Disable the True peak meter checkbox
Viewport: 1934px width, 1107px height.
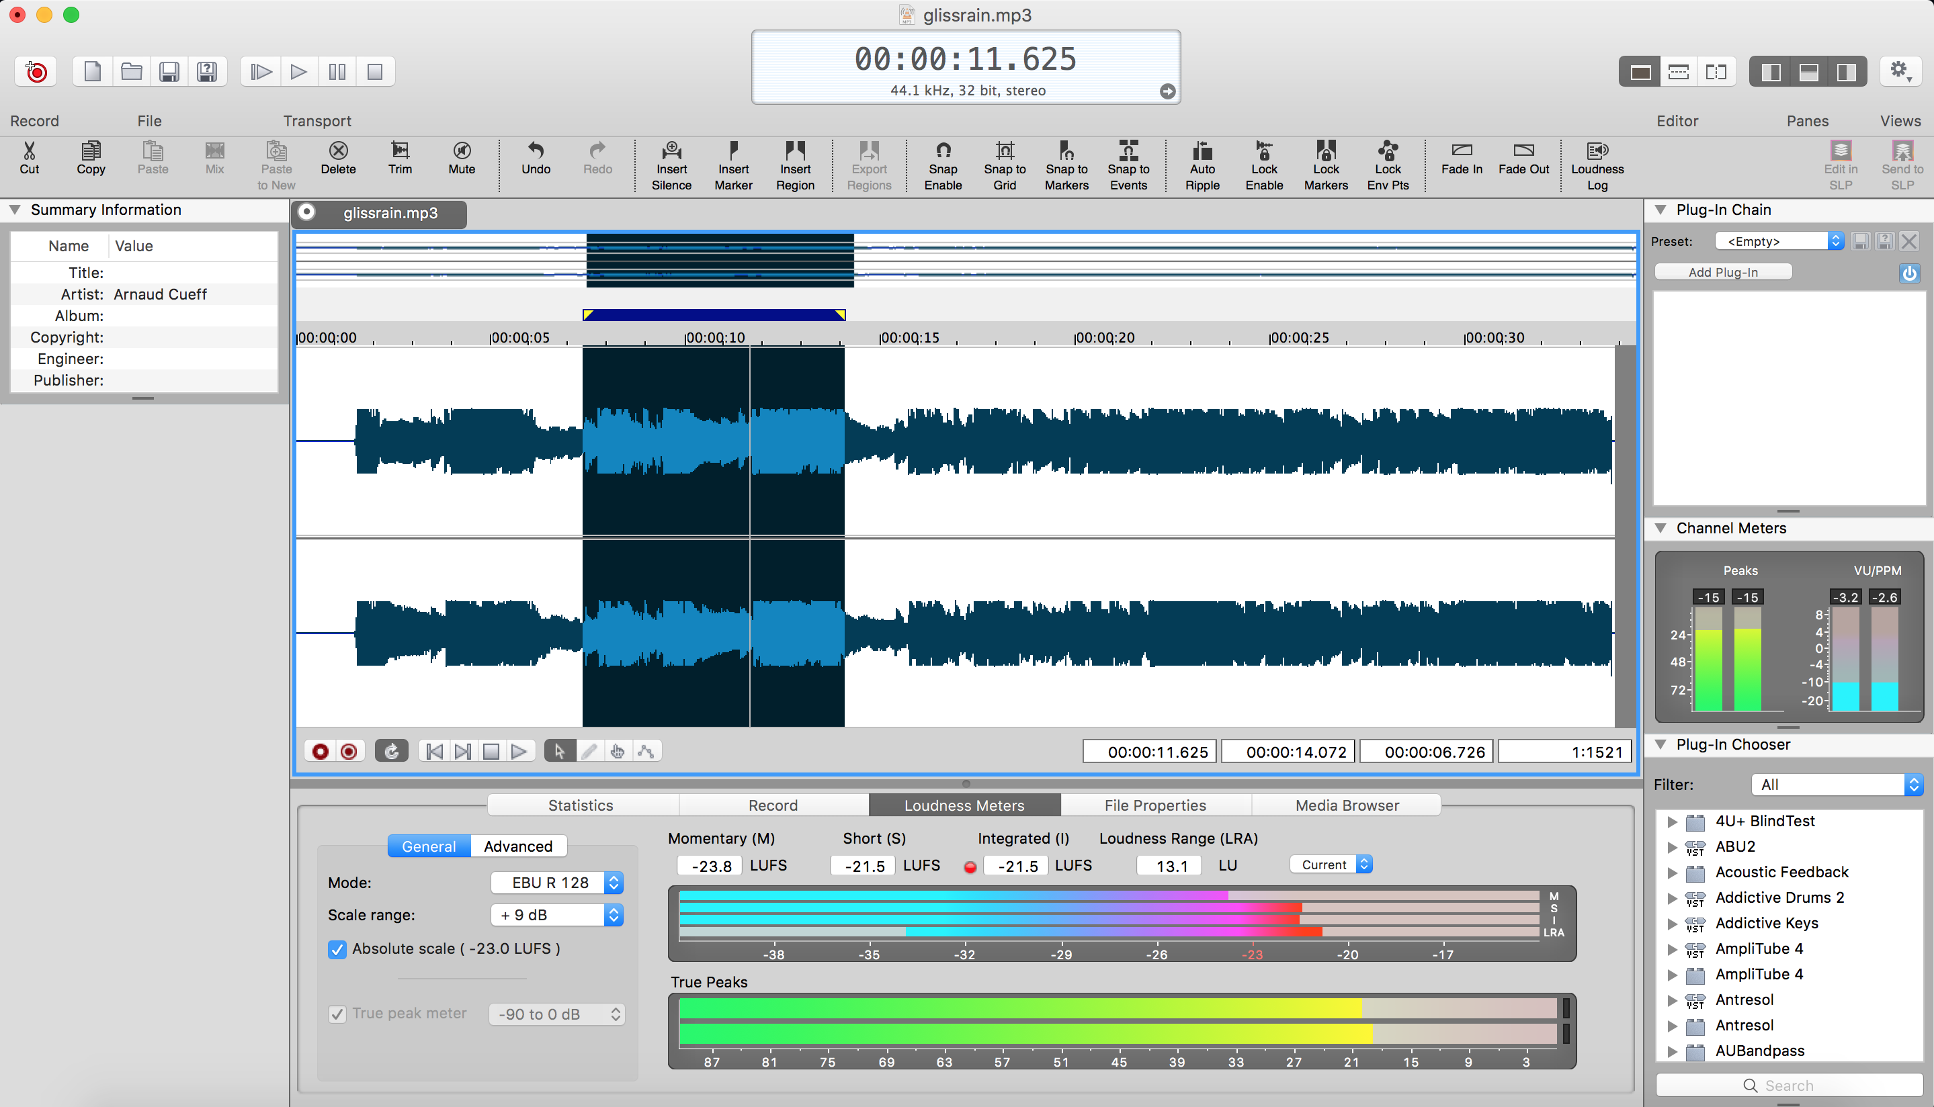337,1014
